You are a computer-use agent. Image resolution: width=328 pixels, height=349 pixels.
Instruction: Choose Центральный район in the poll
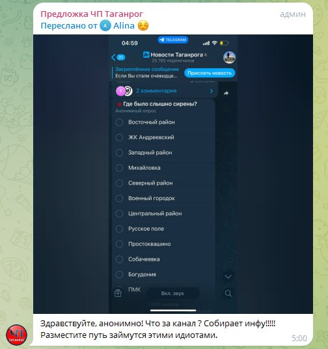163,213
